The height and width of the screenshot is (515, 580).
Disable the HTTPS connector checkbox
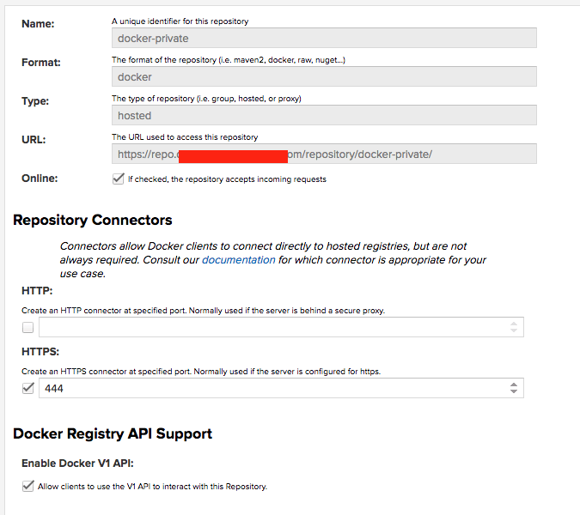(x=28, y=389)
